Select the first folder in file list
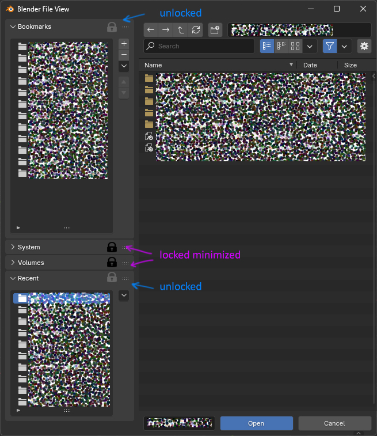This screenshot has width=377, height=436. click(x=149, y=78)
